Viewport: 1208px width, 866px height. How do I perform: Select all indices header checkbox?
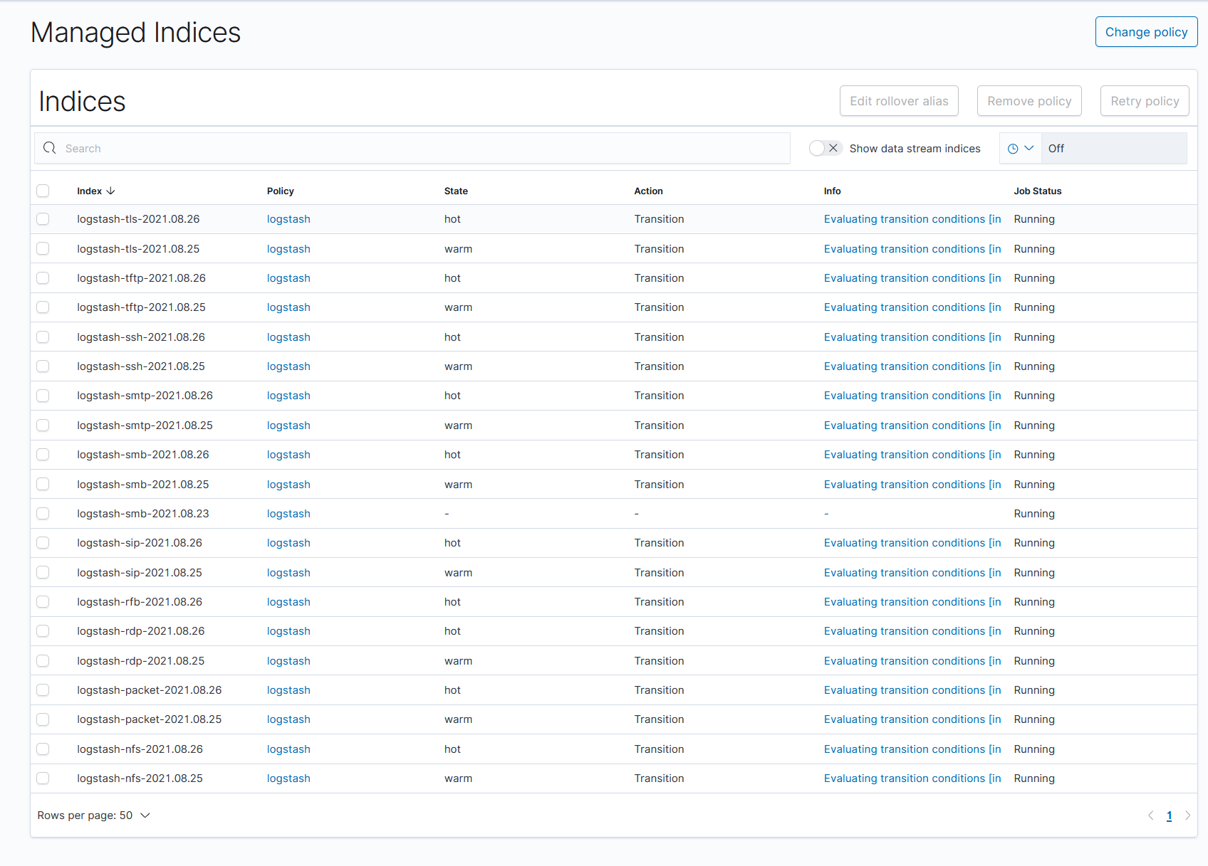pos(43,191)
